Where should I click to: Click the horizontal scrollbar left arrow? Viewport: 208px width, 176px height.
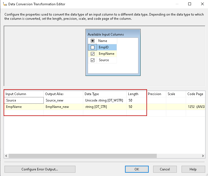6,156
